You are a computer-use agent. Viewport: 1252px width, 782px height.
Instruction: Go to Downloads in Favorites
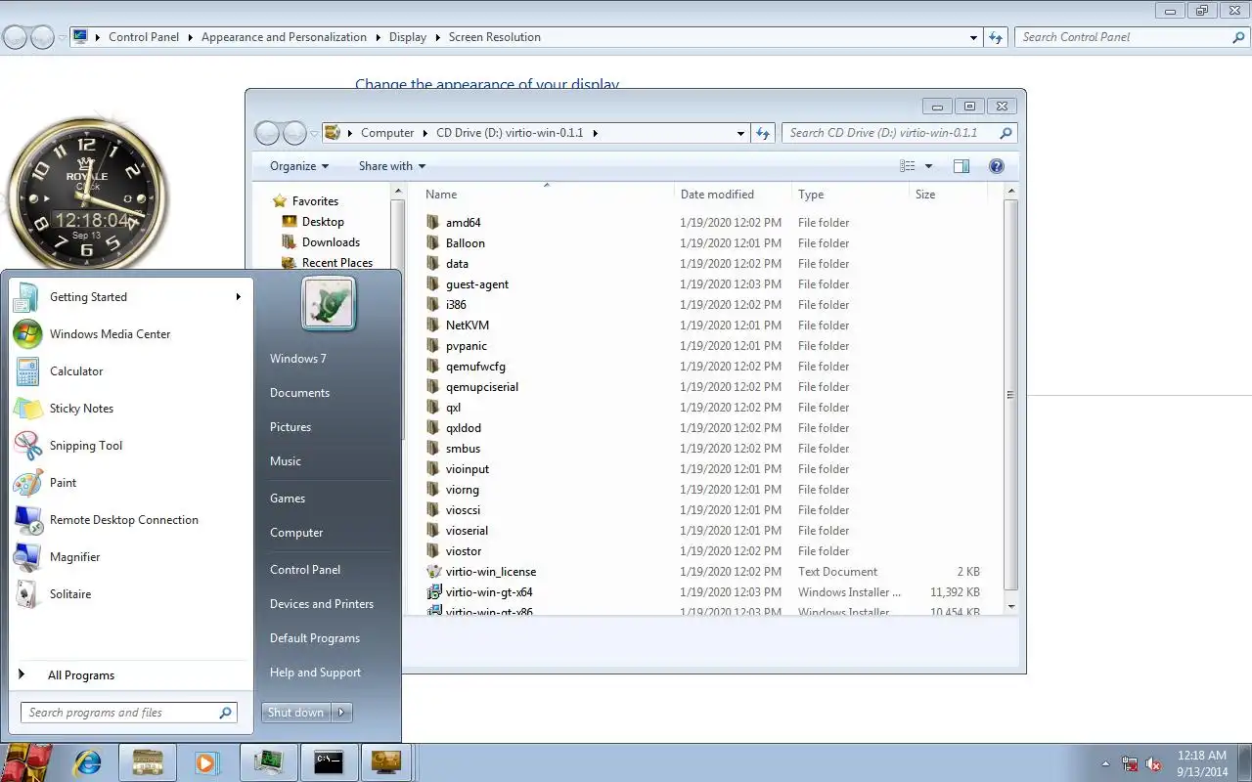pos(331,242)
